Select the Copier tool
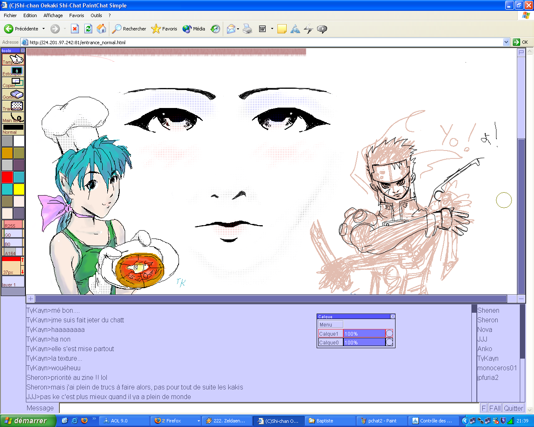Screen dimensions: 534x427 [13, 83]
